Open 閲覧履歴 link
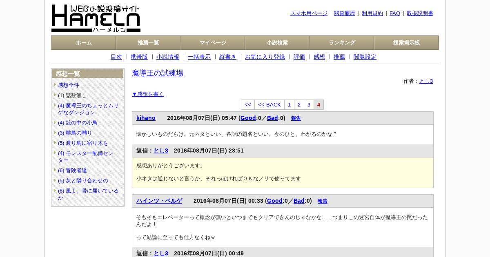This screenshot has height=257, width=490. coord(345,13)
